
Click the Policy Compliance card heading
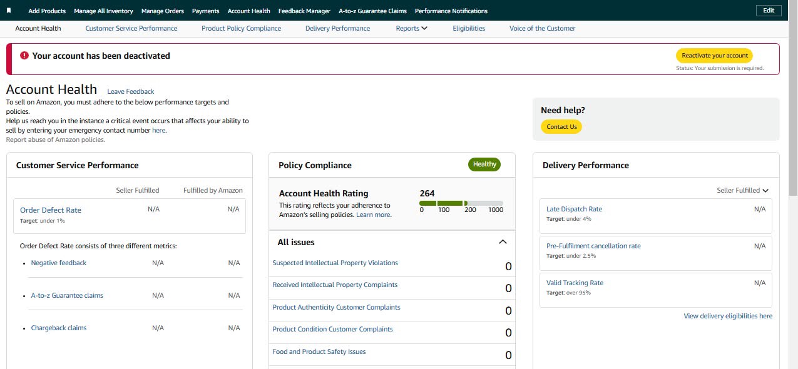[x=315, y=165]
